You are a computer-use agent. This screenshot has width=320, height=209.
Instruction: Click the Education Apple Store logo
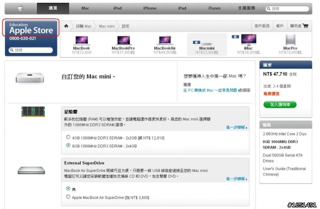(x=31, y=28)
